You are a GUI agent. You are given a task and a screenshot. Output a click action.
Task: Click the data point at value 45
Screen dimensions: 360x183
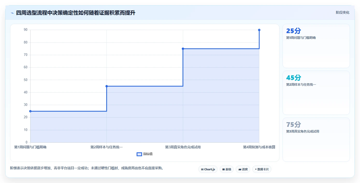tap(107, 86)
